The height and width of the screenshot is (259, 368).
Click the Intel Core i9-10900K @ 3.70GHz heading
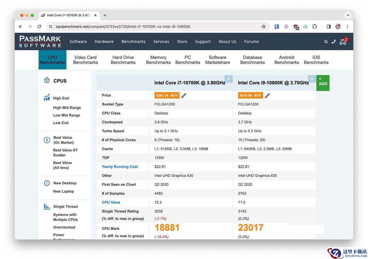tap(273, 83)
